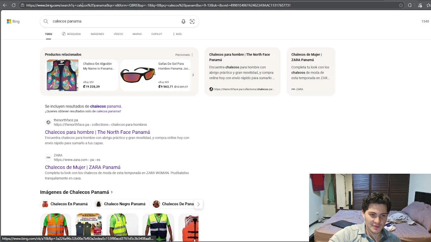This screenshot has width=431, height=242.
Task: Select Chaleco Negro Panamá image chip
Action: coord(122,204)
